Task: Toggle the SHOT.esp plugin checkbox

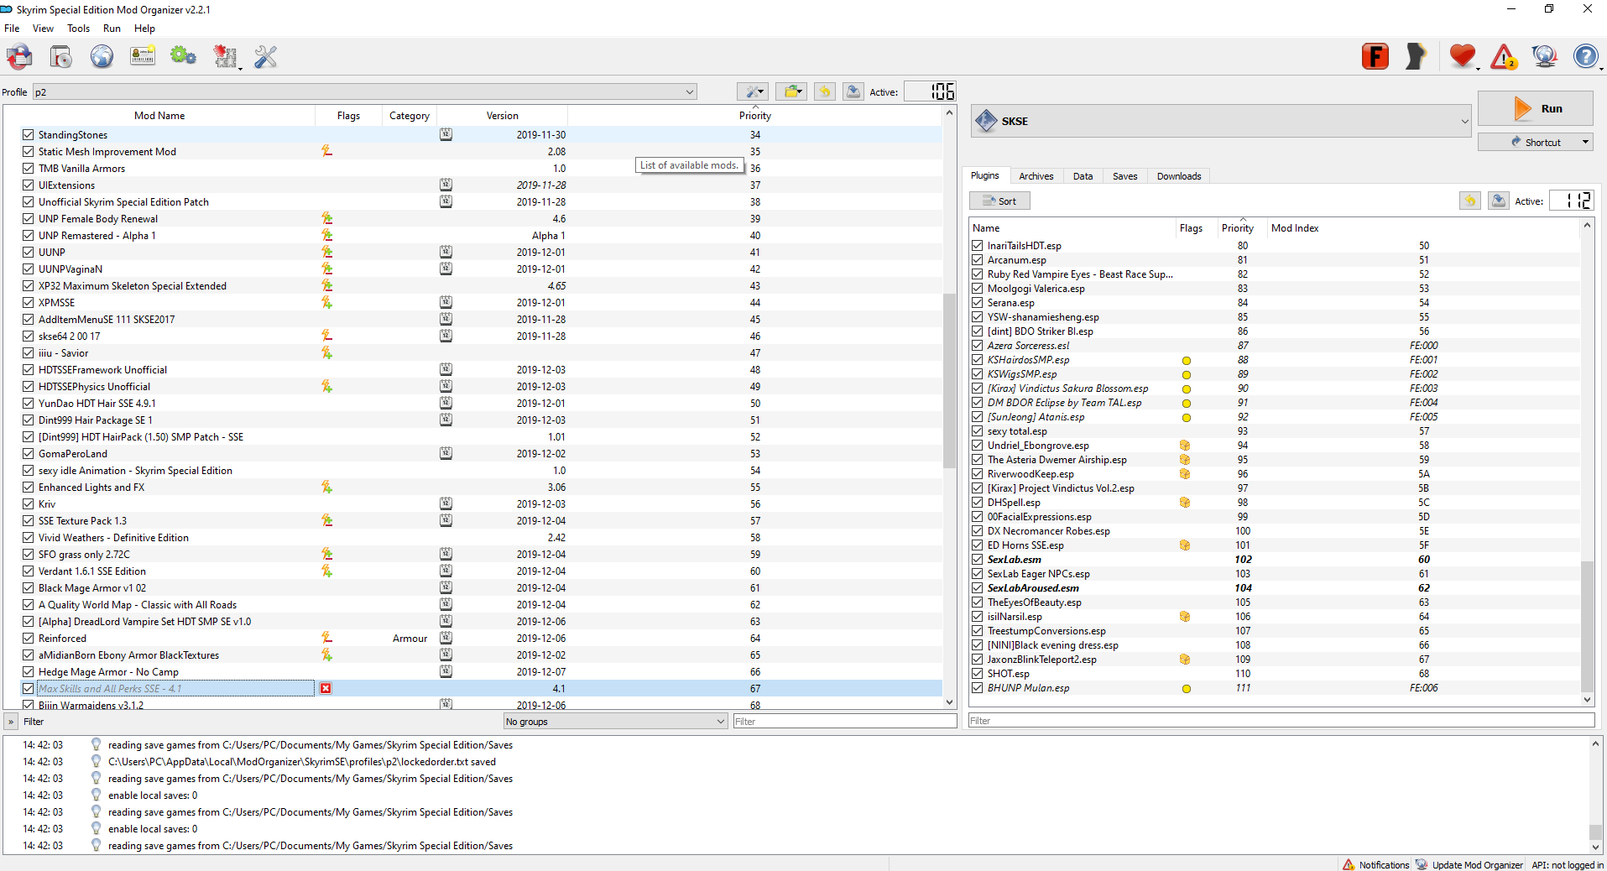Action: tap(977, 674)
